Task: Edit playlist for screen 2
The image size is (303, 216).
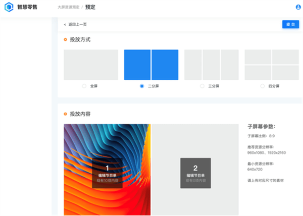Action: click(195, 173)
